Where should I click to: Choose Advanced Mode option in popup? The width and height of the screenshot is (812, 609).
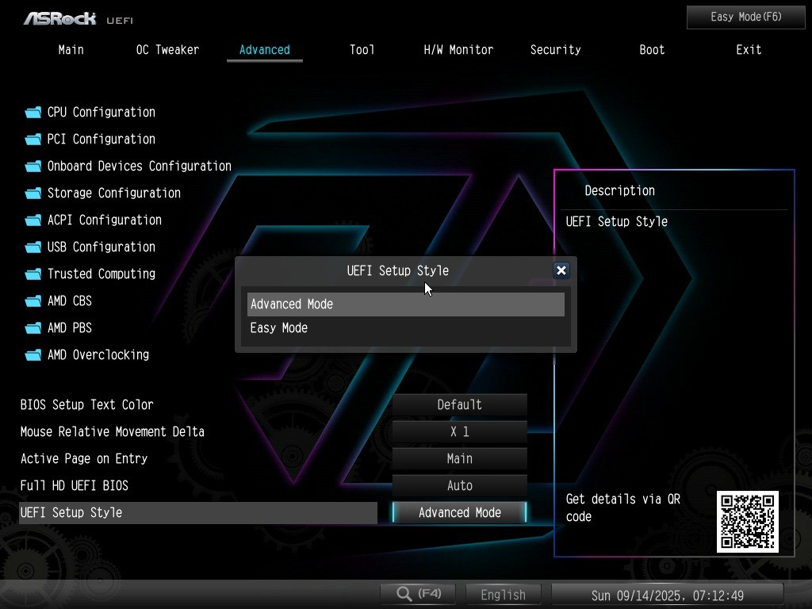click(292, 304)
